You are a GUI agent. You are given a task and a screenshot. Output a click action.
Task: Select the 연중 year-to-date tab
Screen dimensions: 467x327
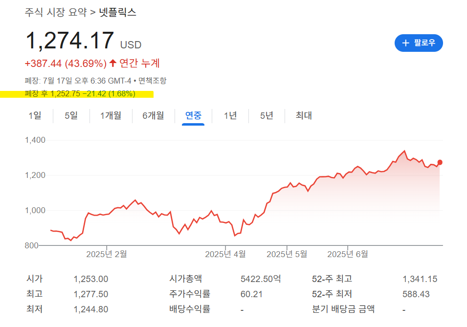tap(193, 115)
